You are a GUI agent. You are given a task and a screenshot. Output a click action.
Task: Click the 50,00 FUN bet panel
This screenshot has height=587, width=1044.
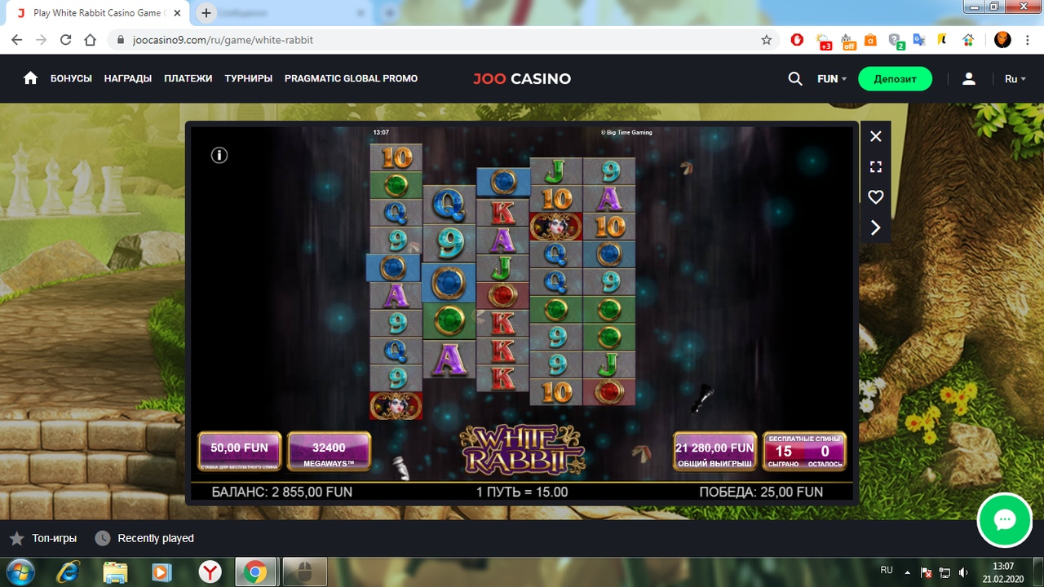click(x=239, y=452)
